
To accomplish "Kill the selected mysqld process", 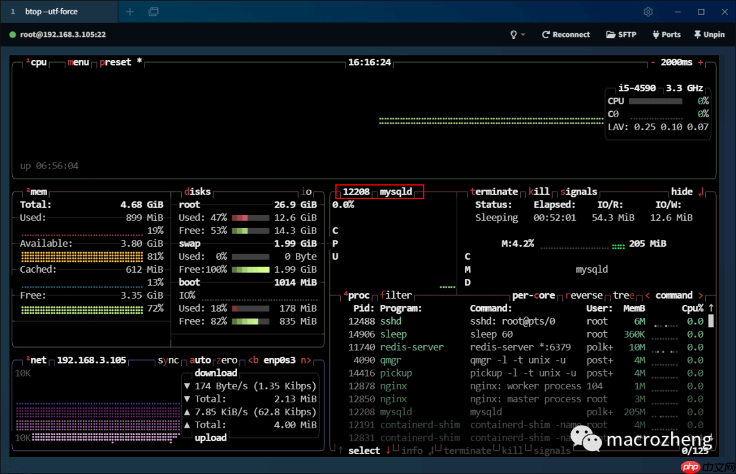I will 540,192.
